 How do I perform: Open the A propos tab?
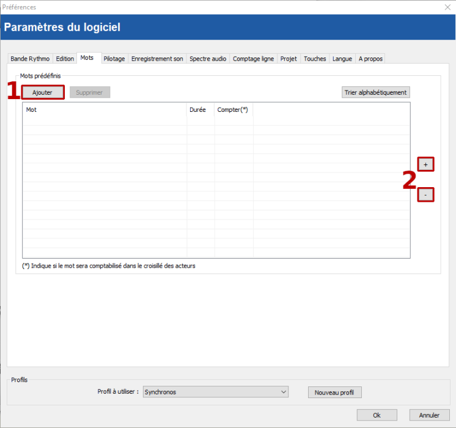pyautogui.click(x=370, y=59)
